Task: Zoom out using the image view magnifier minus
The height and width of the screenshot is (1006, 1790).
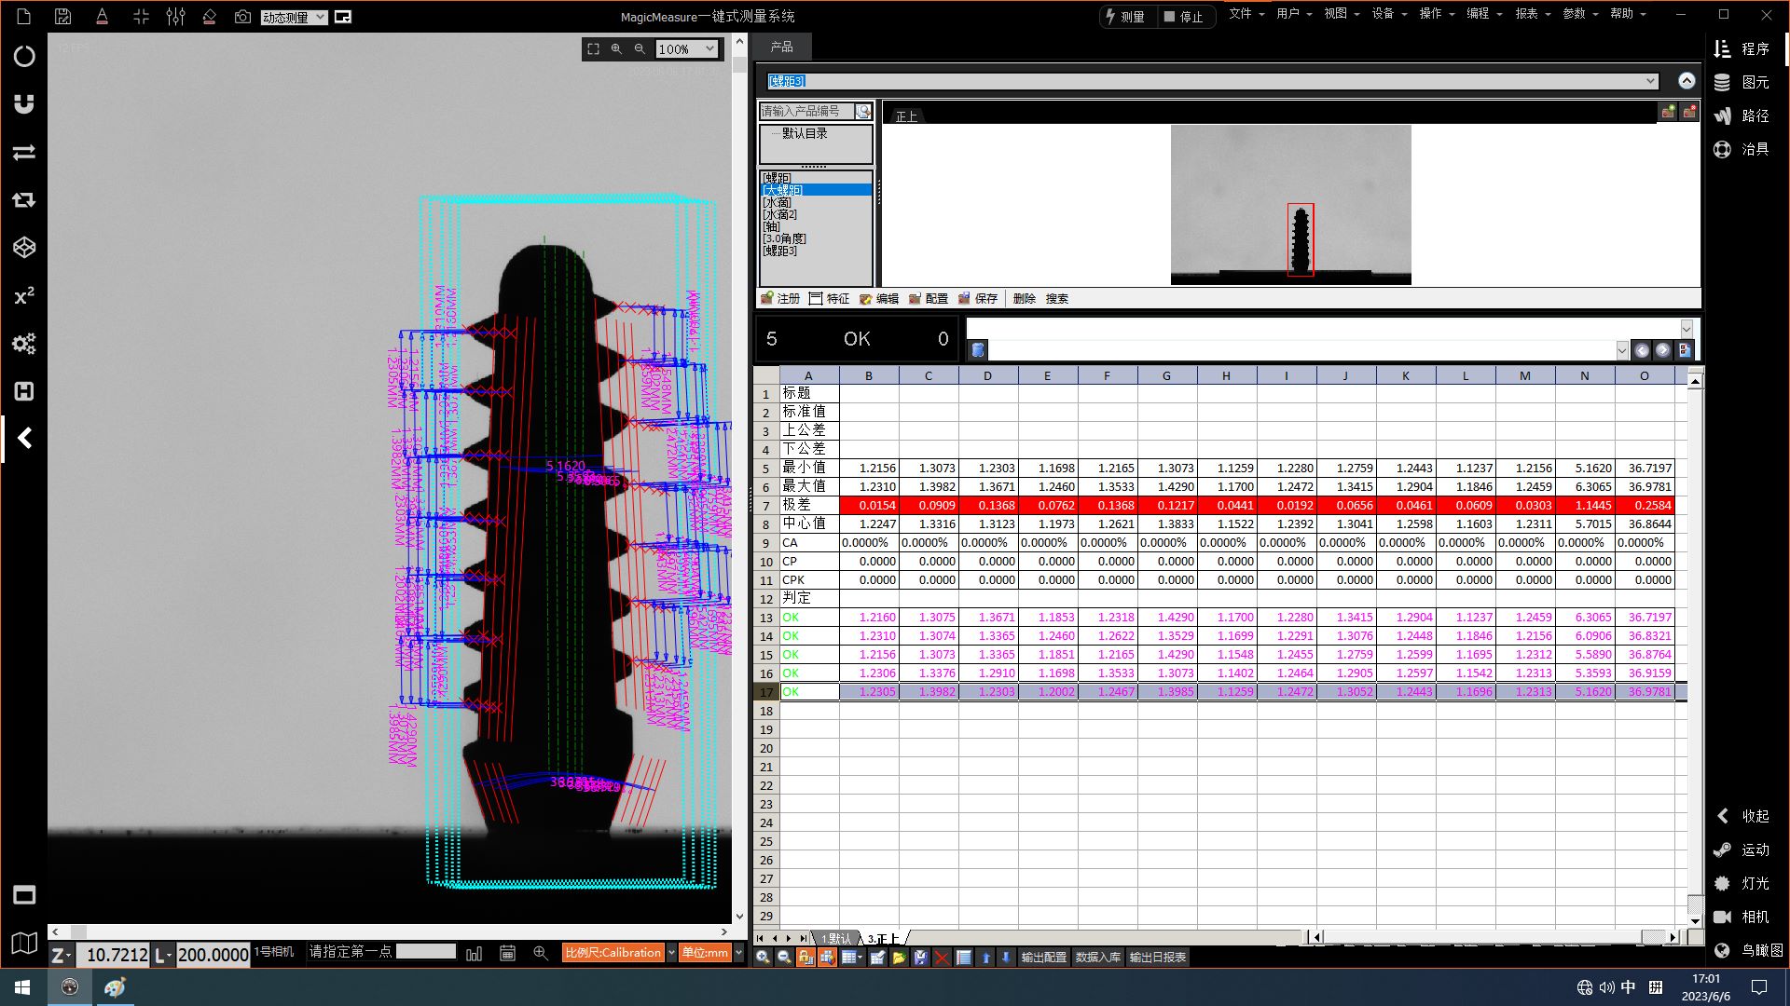Action: coord(640,48)
